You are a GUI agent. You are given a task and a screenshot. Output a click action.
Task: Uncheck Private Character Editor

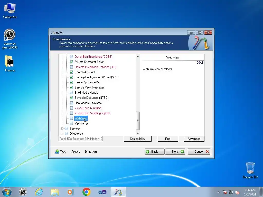[x=71, y=62]
